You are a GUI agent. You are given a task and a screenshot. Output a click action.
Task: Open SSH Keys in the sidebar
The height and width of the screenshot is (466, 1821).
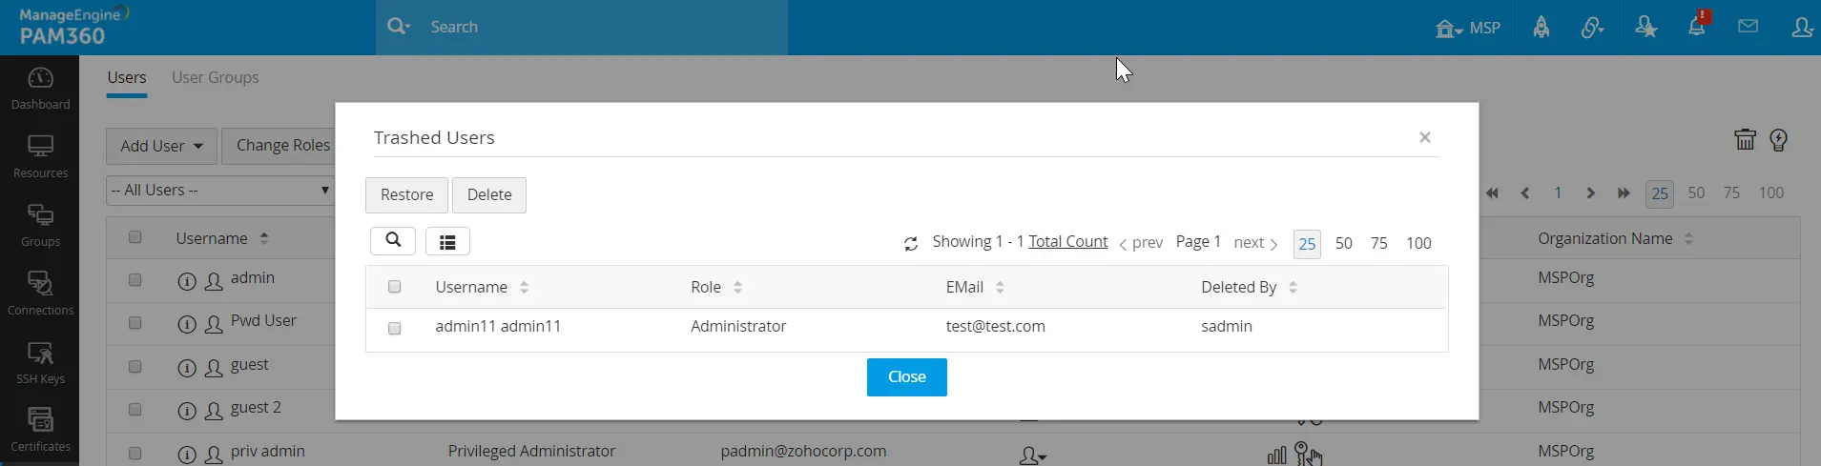40,362
